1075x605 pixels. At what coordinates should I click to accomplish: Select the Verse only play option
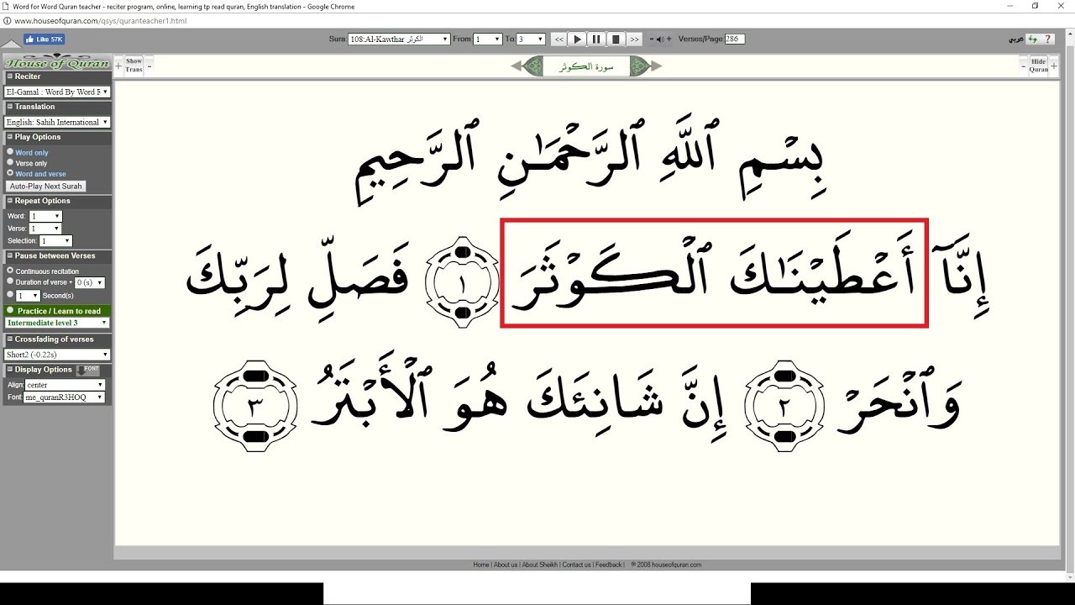10,162
